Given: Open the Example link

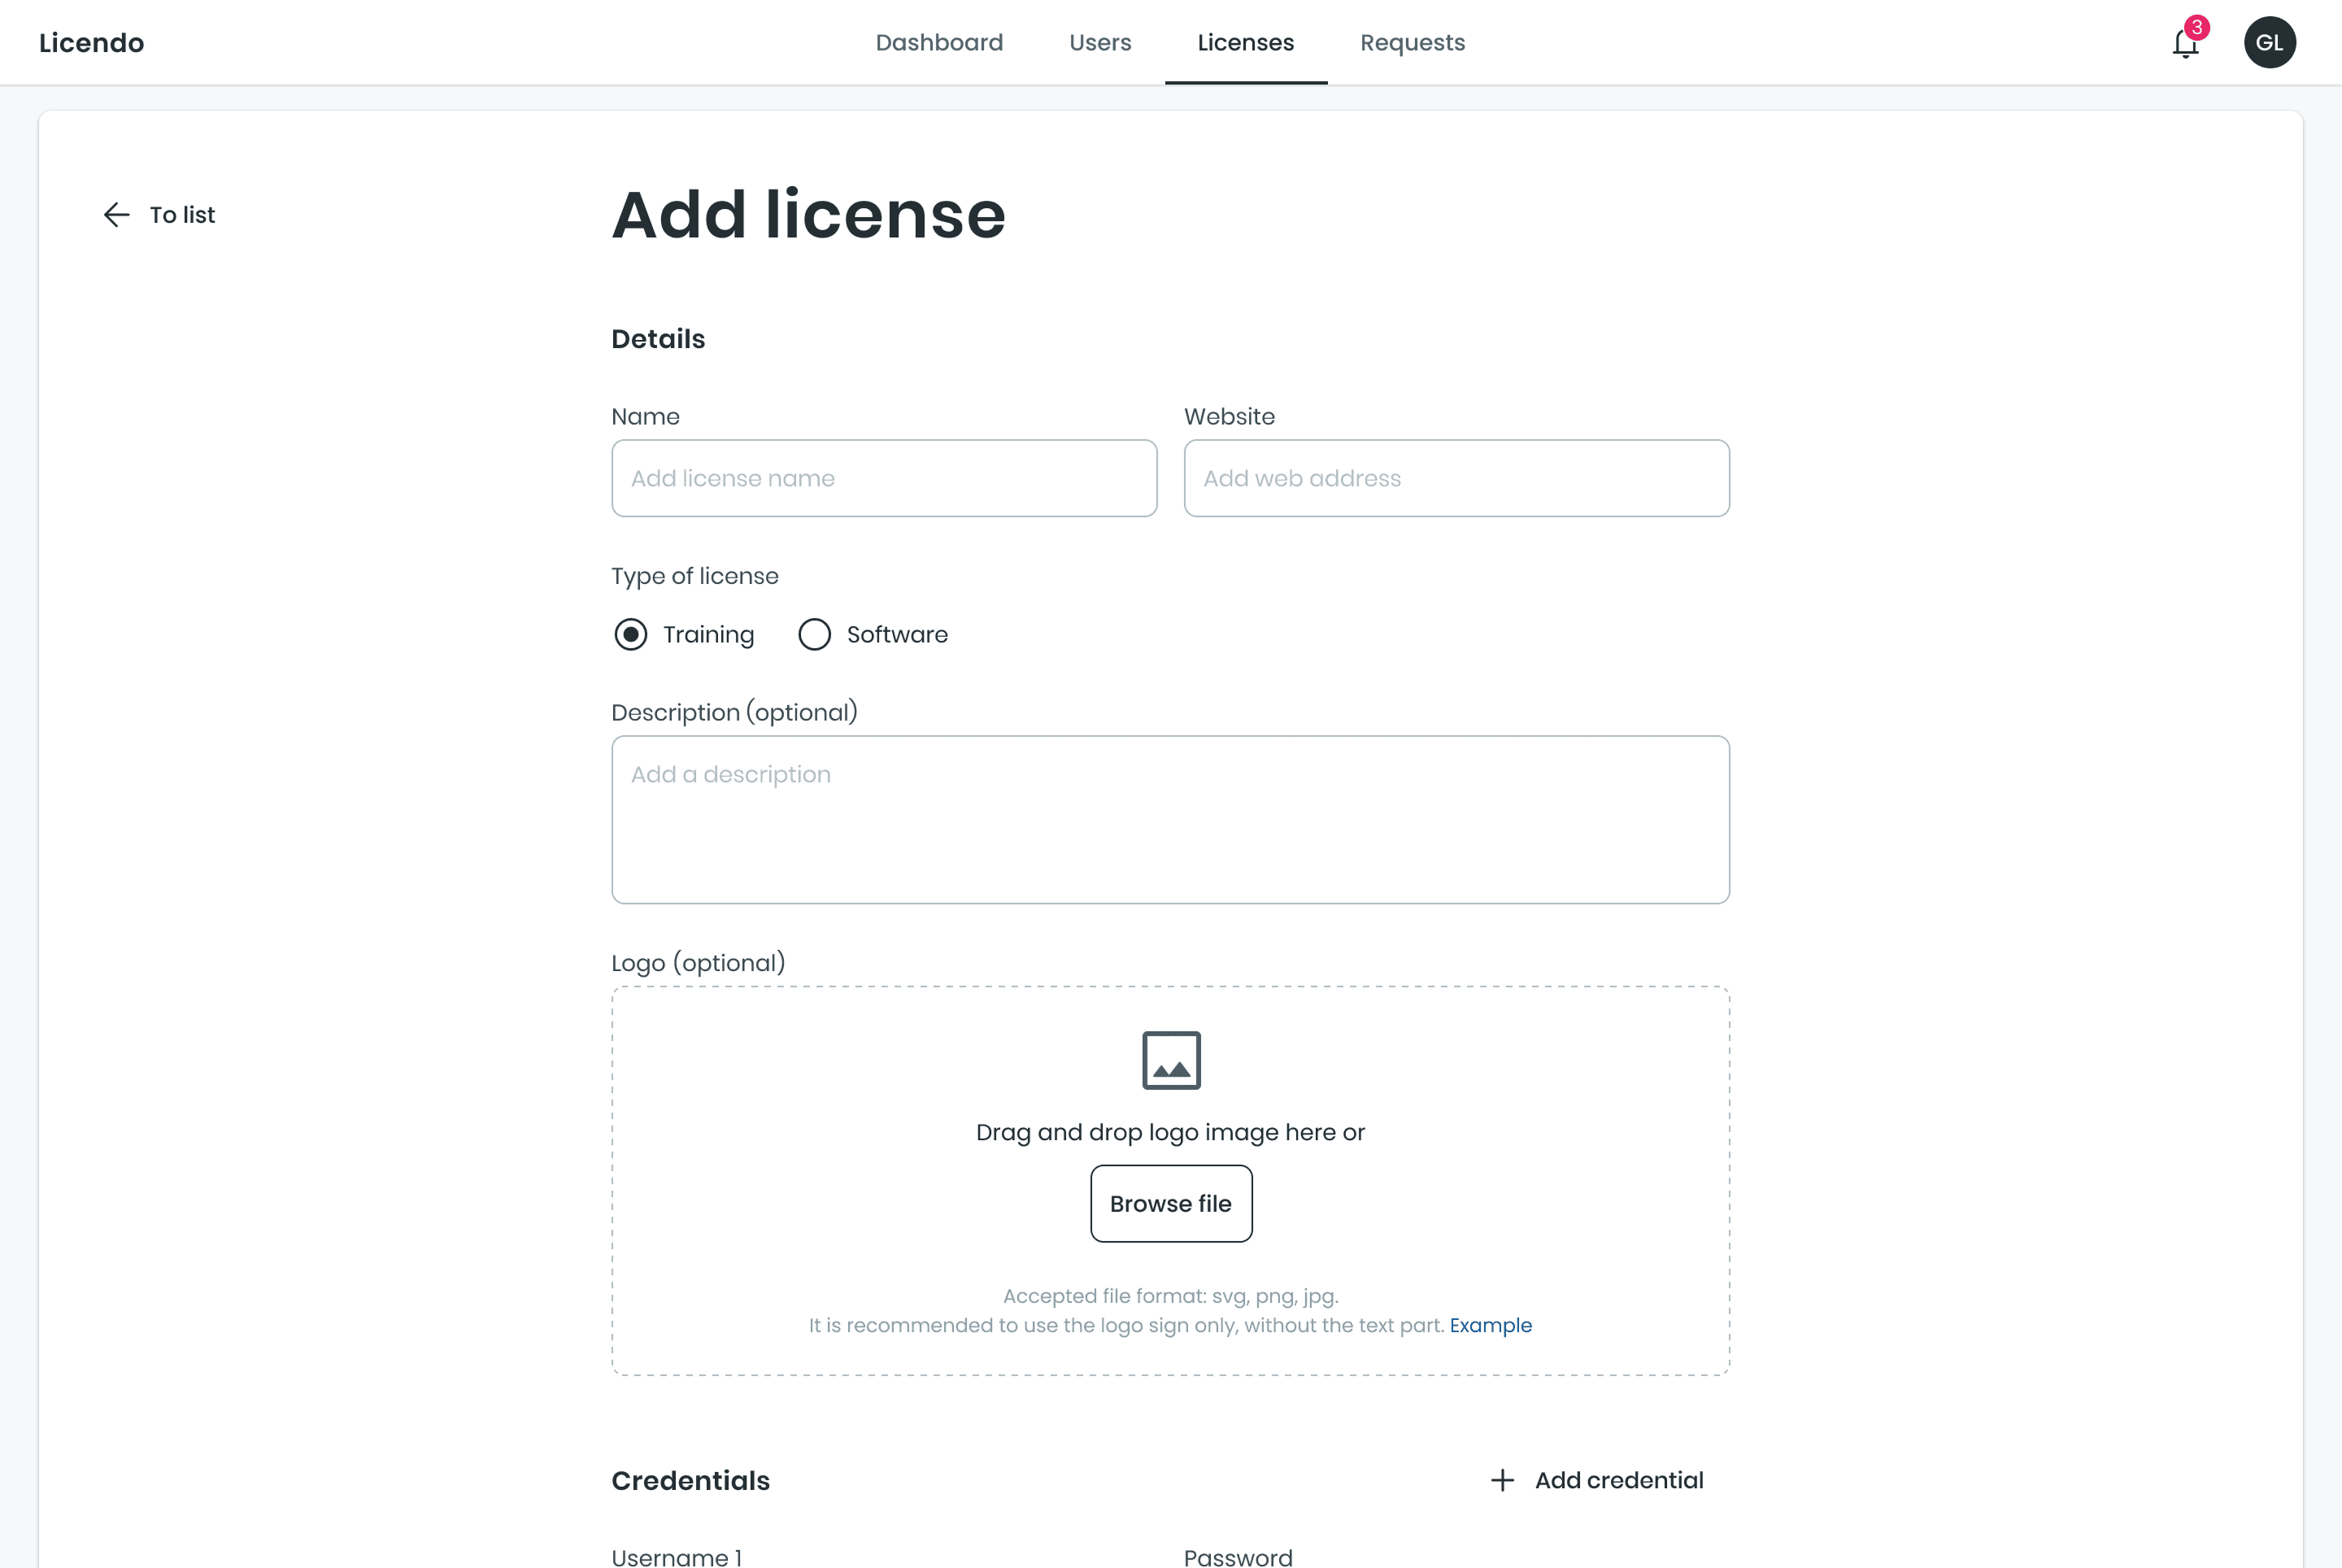Looking at the screenshot, I should click(1490, 1325).
